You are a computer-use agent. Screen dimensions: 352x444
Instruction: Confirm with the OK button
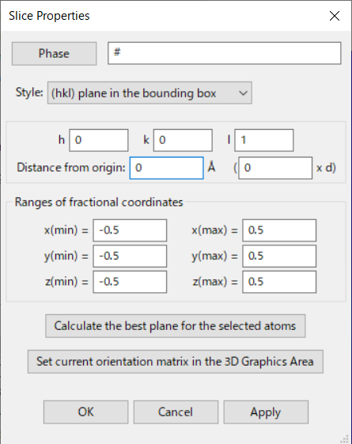click(85, 412)
